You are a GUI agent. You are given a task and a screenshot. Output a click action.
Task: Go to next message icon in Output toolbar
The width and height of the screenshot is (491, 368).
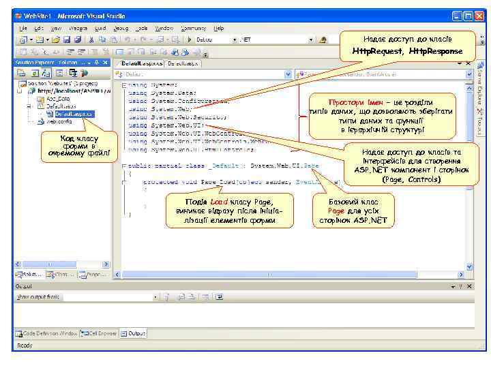192,297
